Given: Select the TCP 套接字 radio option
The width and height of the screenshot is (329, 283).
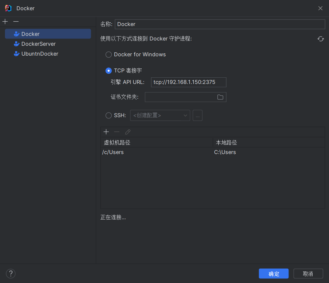Looking at the screenshot, I should [108, 71].
